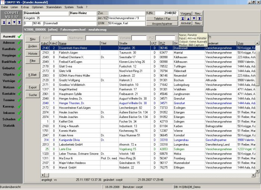261x190 pixels.
Task: Switch to the Geburtst. section
Action: tap(11, 68)
